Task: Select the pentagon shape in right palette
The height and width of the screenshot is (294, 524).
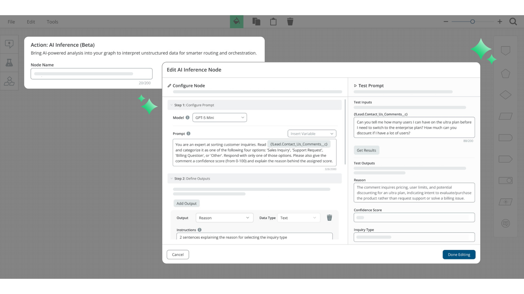Action: [505, 73]
